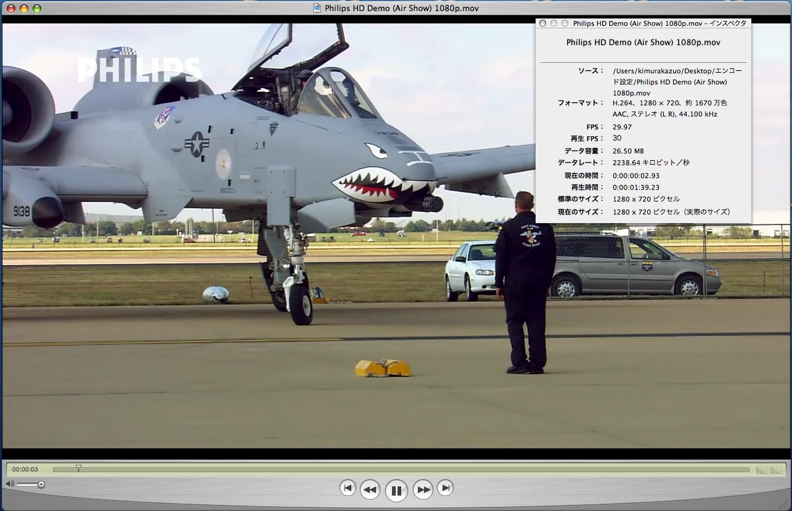Image resolution: width=792 pixels, height=511 pixels.
Task: Click the speaker volume icon
Action: [x=10, y=484]
